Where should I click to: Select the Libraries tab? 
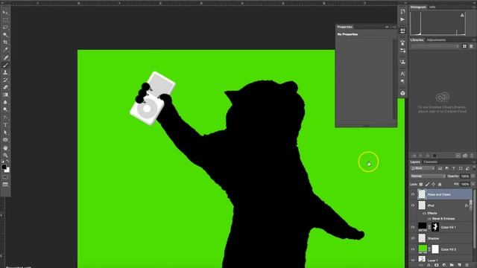417,39
